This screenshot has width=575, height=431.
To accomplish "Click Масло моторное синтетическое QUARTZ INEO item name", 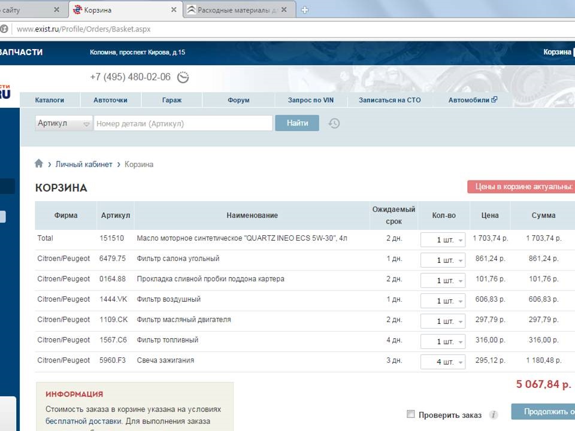I will point(241,238).
